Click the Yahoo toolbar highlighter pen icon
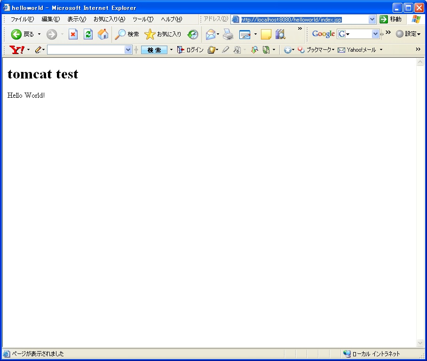This screenshot has width=427, height=361. coord(225,49)
